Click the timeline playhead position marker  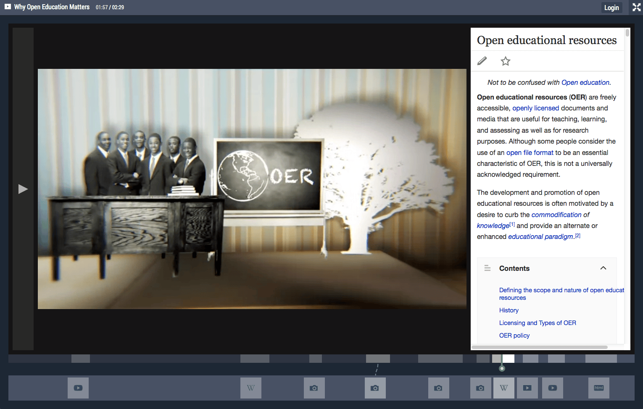point(502,368)
